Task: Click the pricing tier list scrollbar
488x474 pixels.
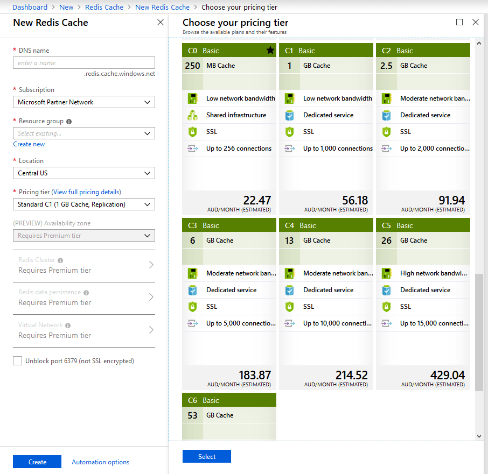Action: [x=479, y=331]
